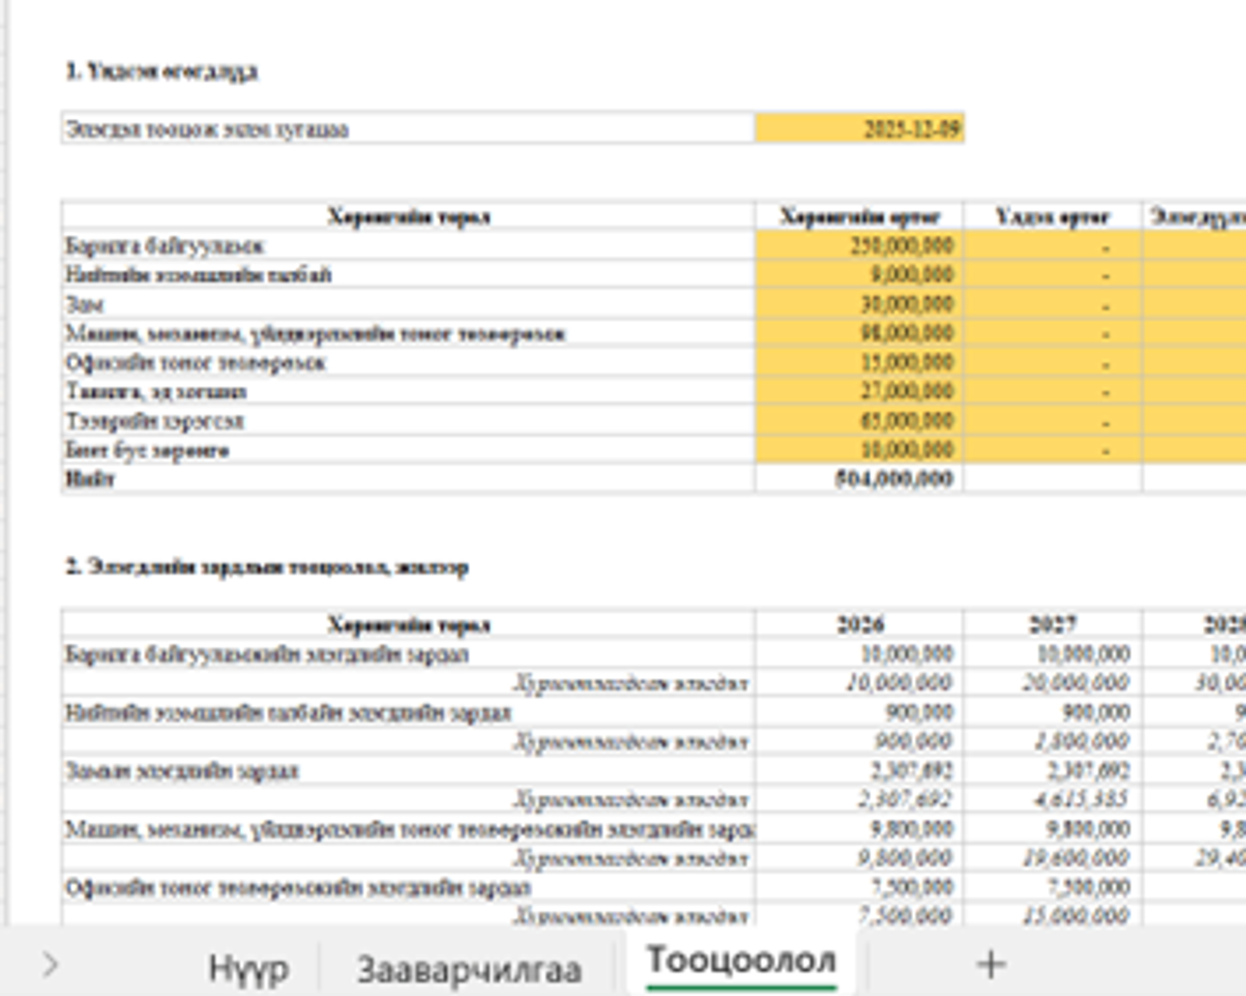Viewport: 1246px width, 996px height.
Task: Click the 9,000,000 yellow input cell
Action: pos(859,275)
